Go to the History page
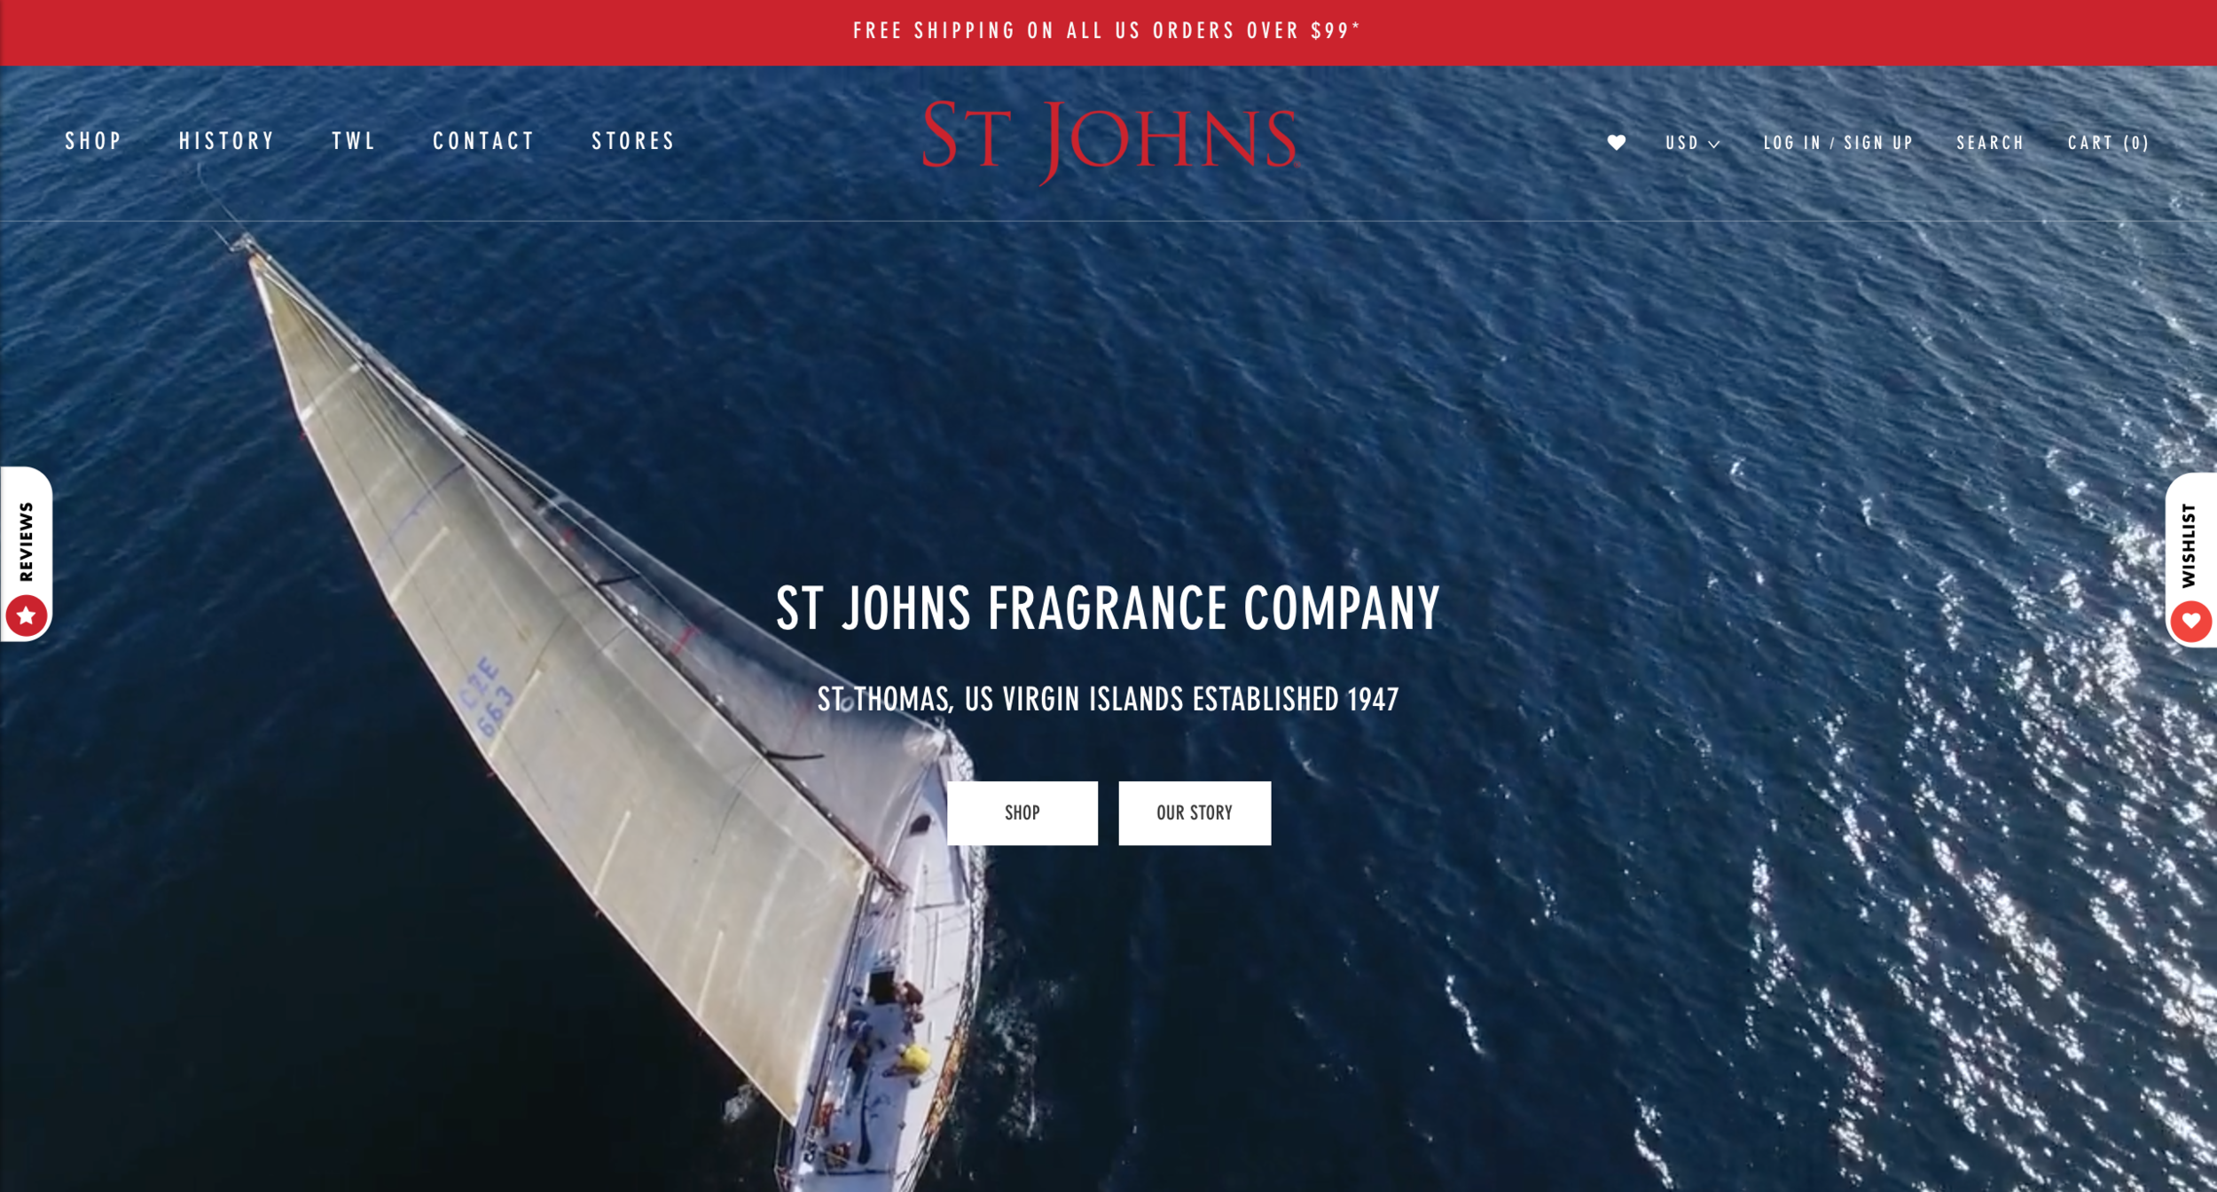 coord(227,141)
